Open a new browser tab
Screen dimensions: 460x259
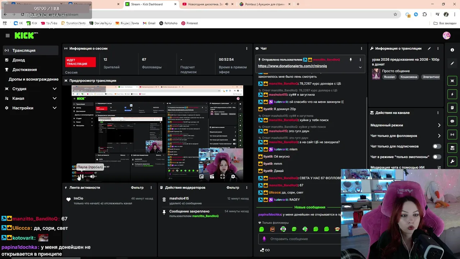coord(298,4)
